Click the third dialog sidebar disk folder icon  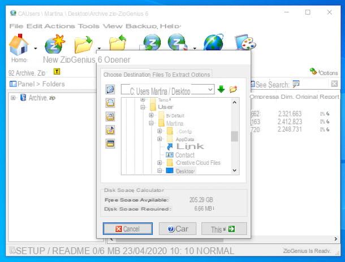(110, 117)
